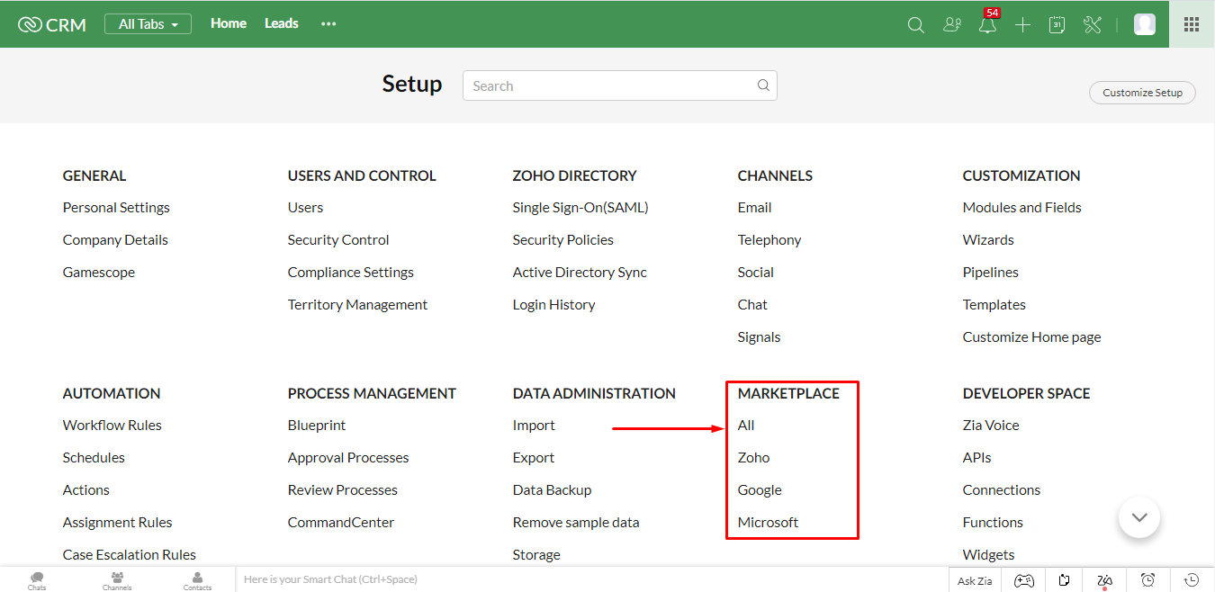Open the apps grid launcher
Image resolution: width=1215 pixels, height=592 pixels.
(x=1192, y=24)
